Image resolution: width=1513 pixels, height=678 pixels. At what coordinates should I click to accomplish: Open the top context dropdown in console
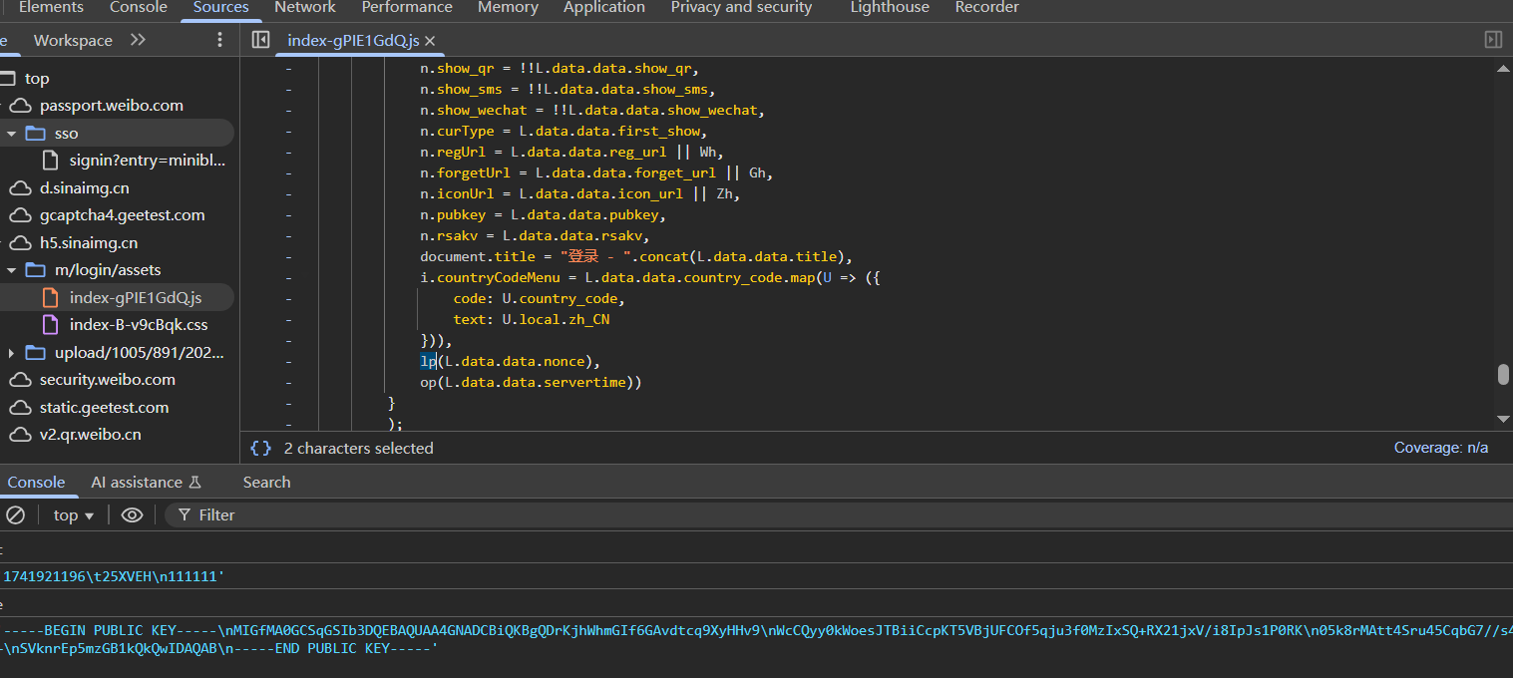(x=73, y=515)
